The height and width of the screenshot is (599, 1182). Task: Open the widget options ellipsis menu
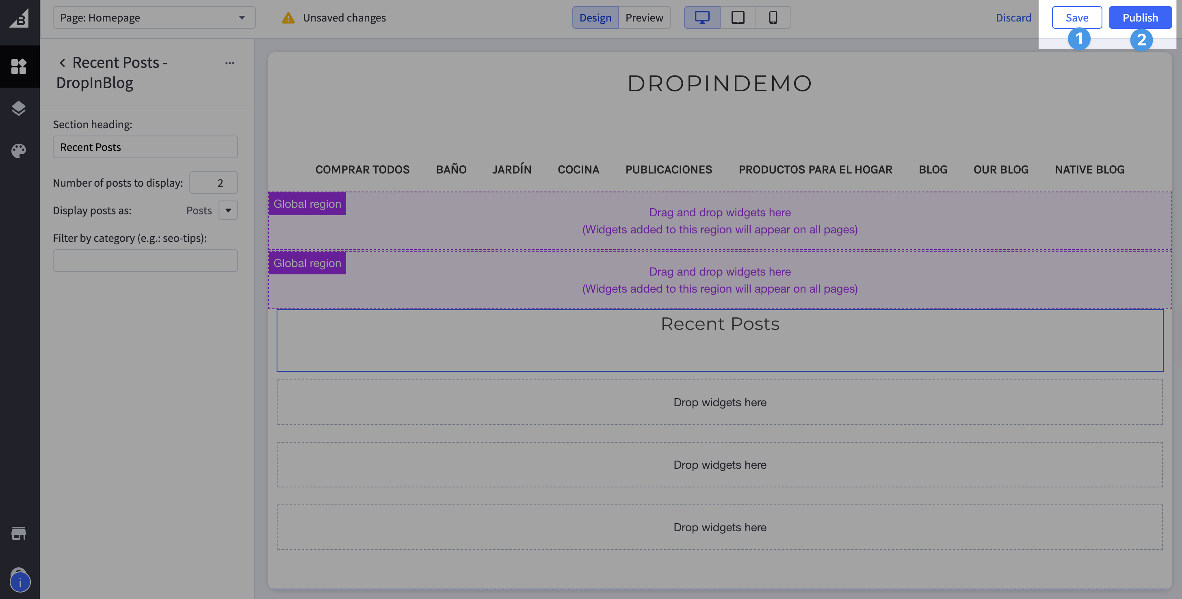[x=230, y=63]
